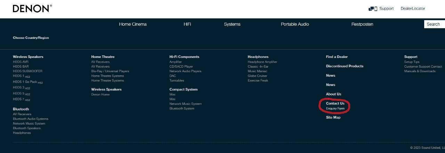Open the Discontinued Products link
Screen dimensions: 445x153
345,66
